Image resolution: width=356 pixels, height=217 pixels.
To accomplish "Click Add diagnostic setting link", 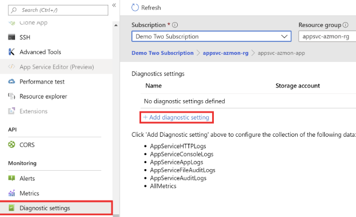I will pyautogui.click(x=176, y=117).
